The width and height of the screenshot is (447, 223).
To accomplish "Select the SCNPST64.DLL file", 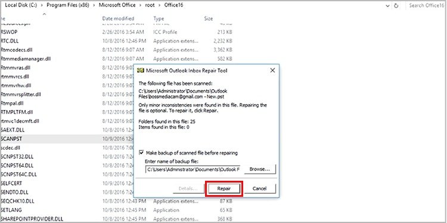I will click(x=17, y=165).
